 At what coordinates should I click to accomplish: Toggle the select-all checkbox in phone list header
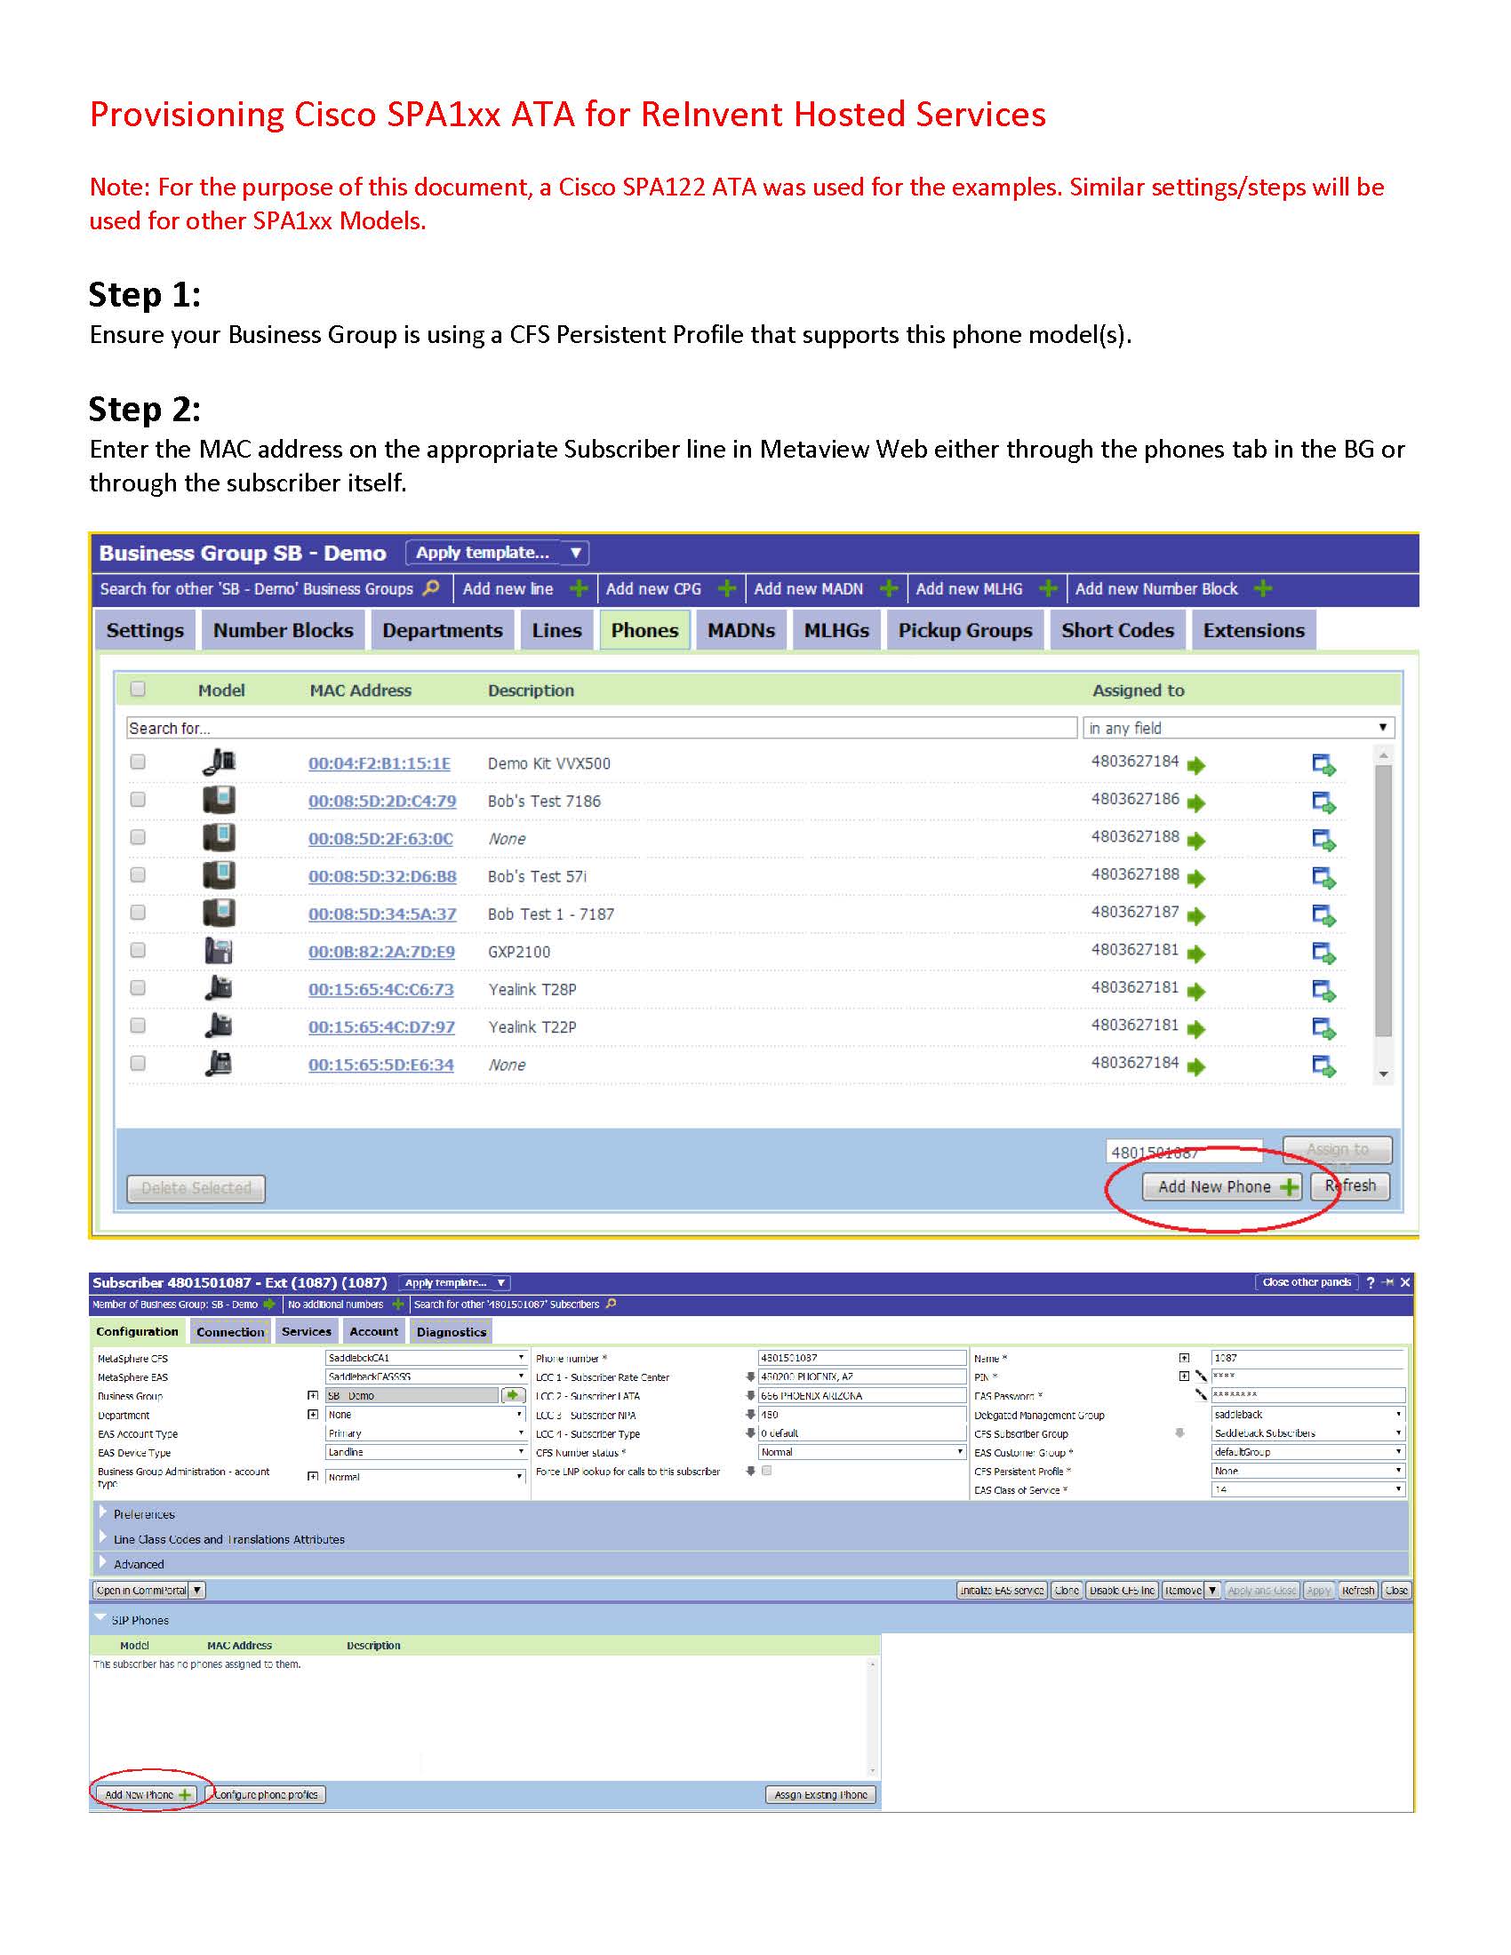139,691
